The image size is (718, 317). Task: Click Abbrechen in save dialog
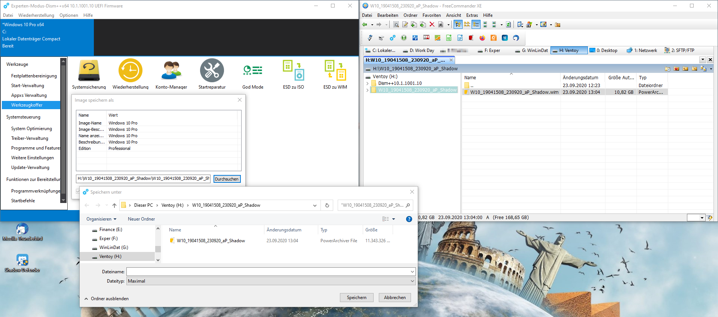click(x=395, y=298)
